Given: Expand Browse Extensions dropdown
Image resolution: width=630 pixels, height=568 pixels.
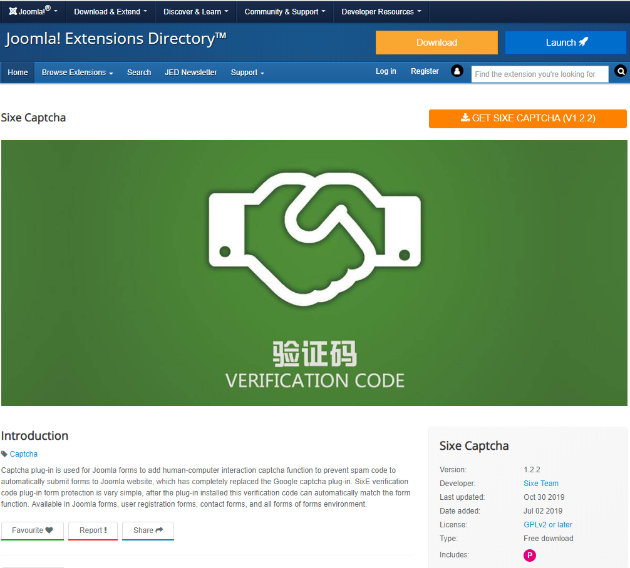Looking at the screenshot, I should pos(77,73).
